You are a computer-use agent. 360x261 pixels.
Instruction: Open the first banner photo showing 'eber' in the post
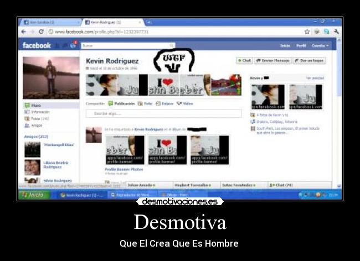tap(125, 150)
